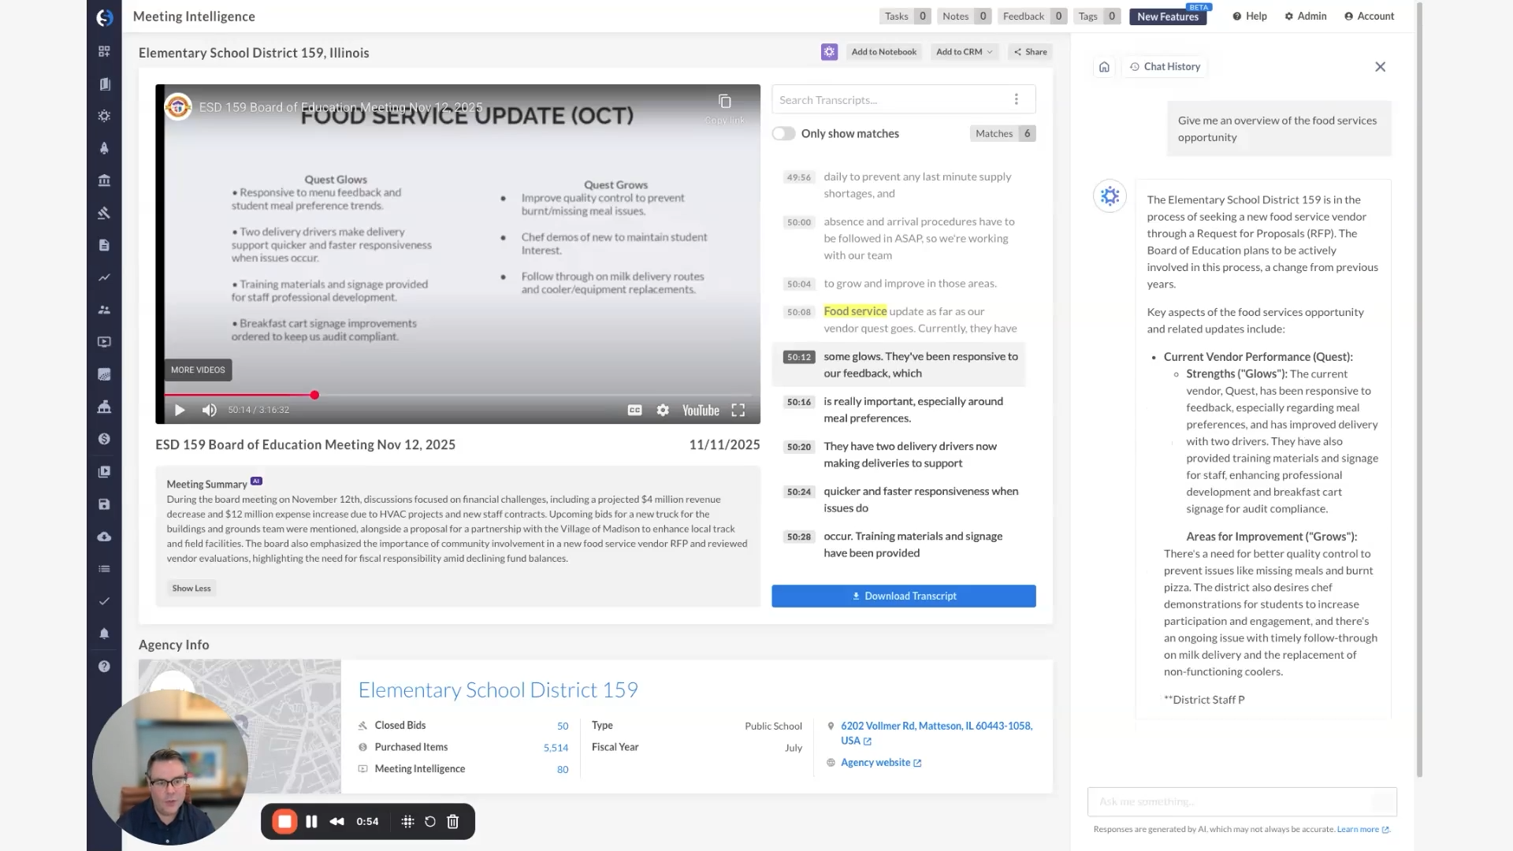The image size is (1513, 851).
Task: Open the Chat History tab
Action: [1165, 67]
